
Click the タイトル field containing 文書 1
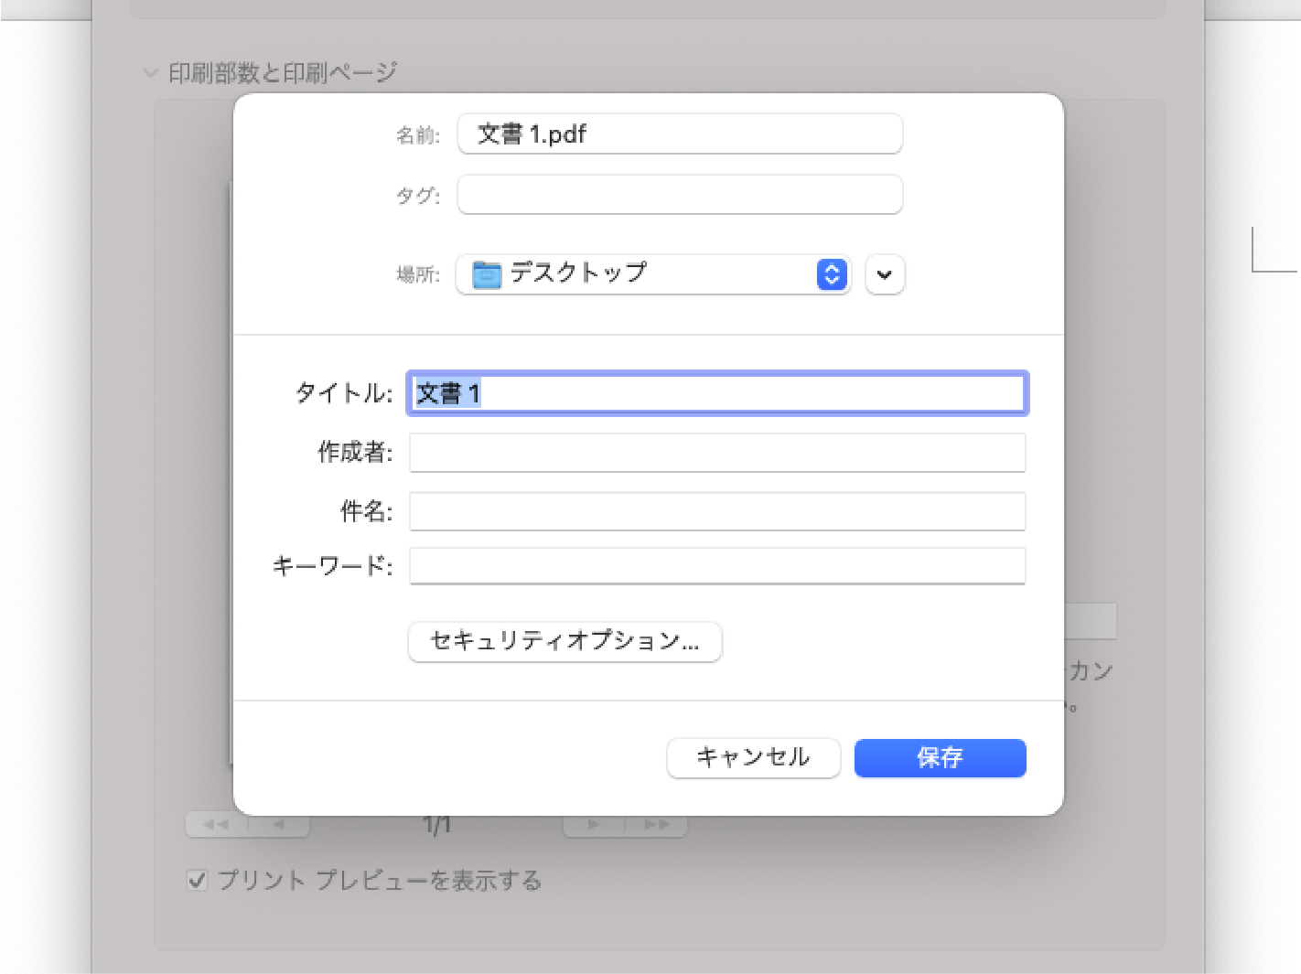[x=718, y=393]
